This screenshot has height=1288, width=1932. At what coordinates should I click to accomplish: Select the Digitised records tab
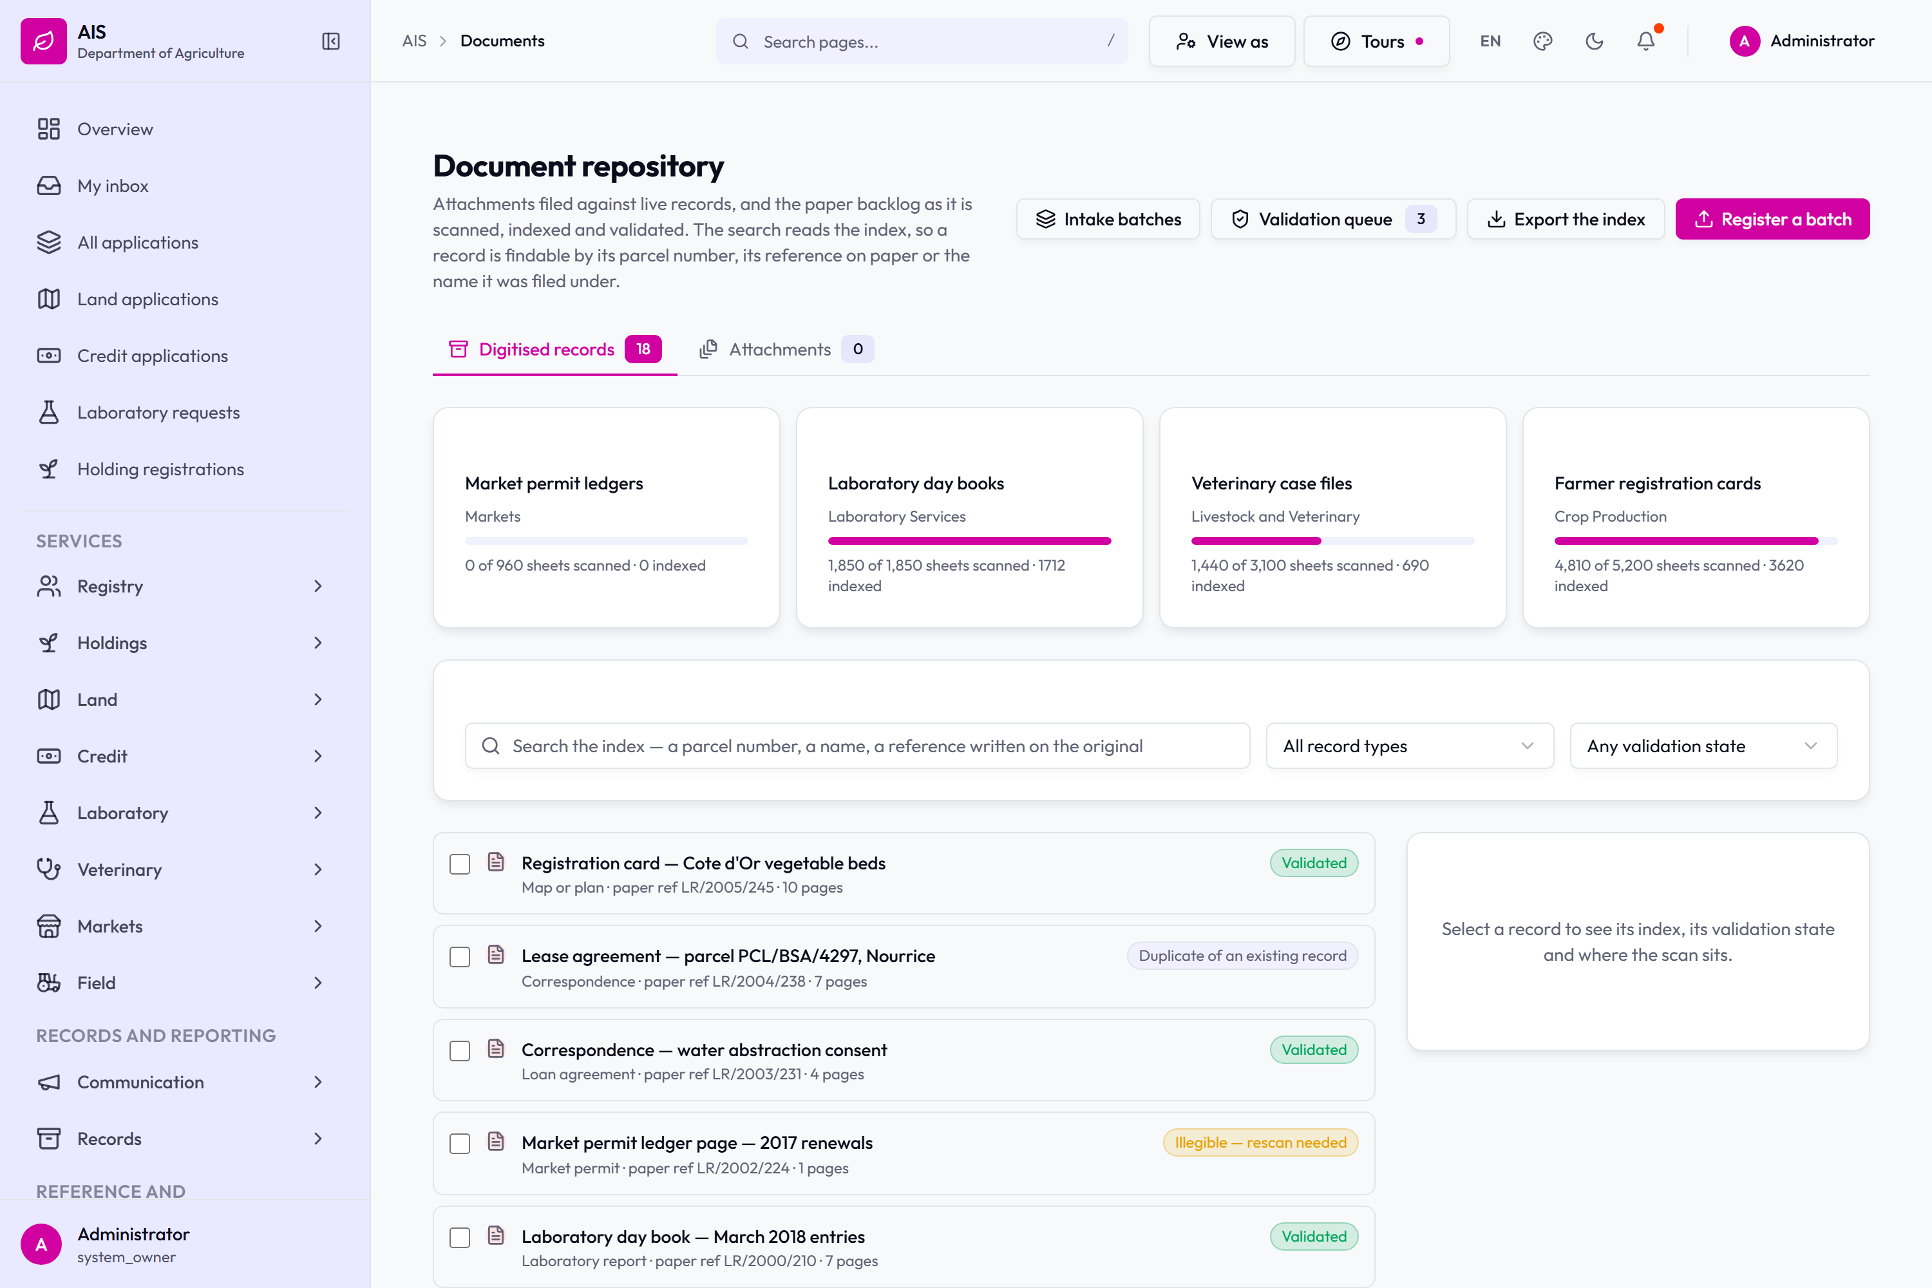[x=554, y=349]
